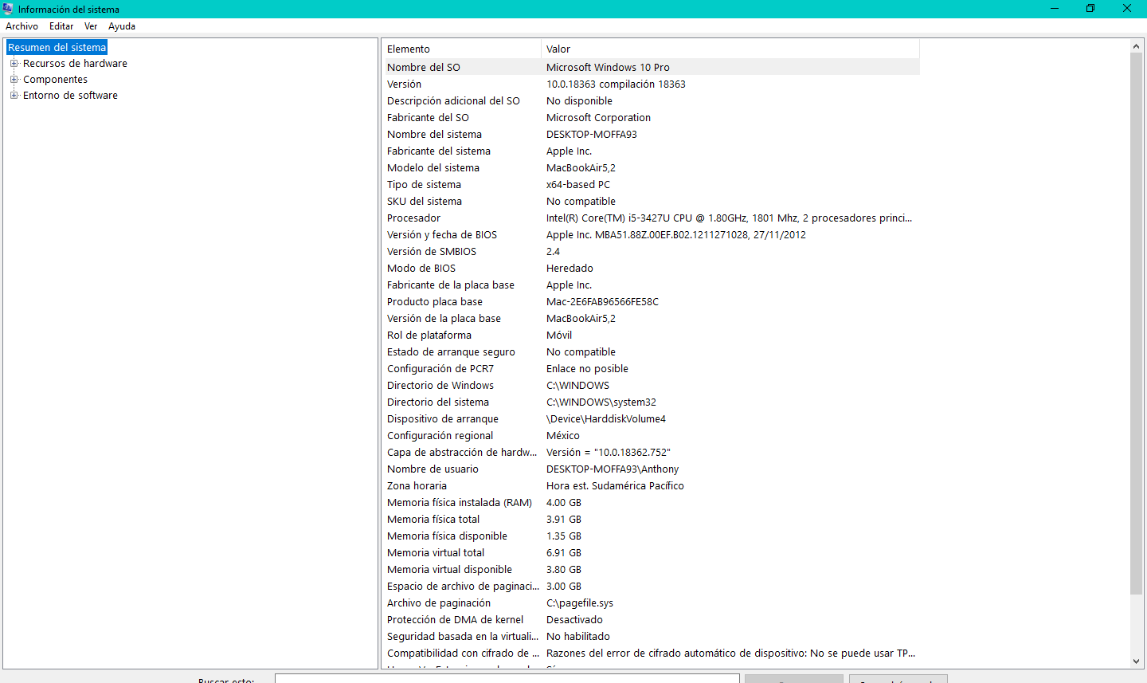The height and width of the screenshot is (683, 1147).
Task: Select Entorno de software label
Action: tap(70, 96)
